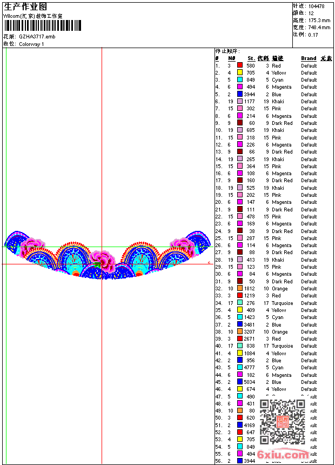Pick the blue swatch in stop row 45
335x465 pixels.
click(240, 382)
